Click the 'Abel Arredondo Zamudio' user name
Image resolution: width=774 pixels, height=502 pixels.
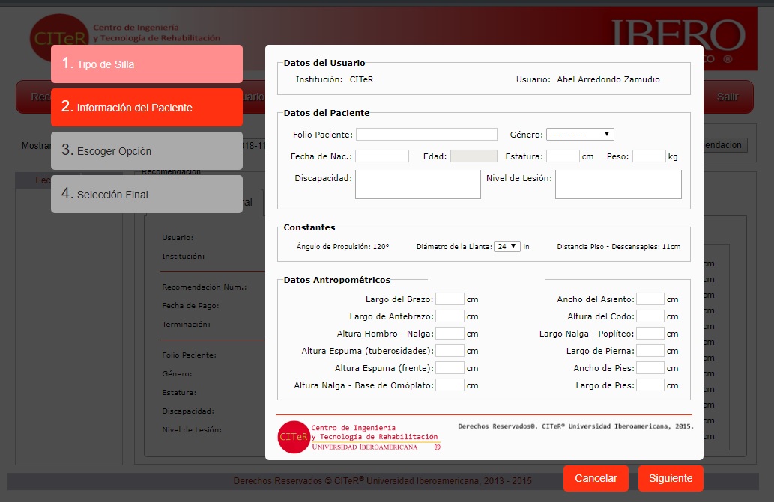(x=608, y=79)
